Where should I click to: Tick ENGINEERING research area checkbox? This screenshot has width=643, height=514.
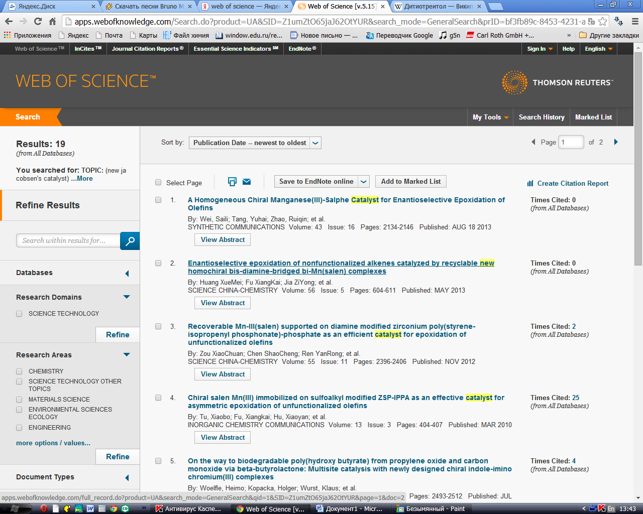(x=19, y=428)
